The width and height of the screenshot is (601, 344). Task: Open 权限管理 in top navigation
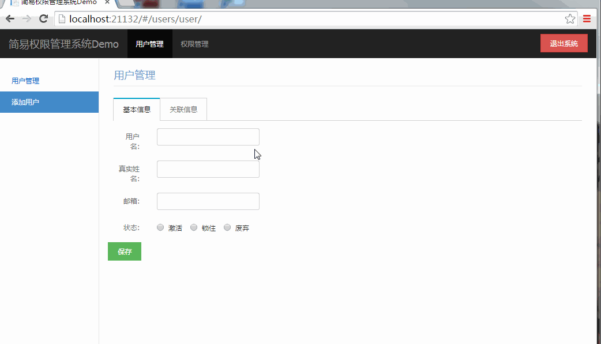194,44
